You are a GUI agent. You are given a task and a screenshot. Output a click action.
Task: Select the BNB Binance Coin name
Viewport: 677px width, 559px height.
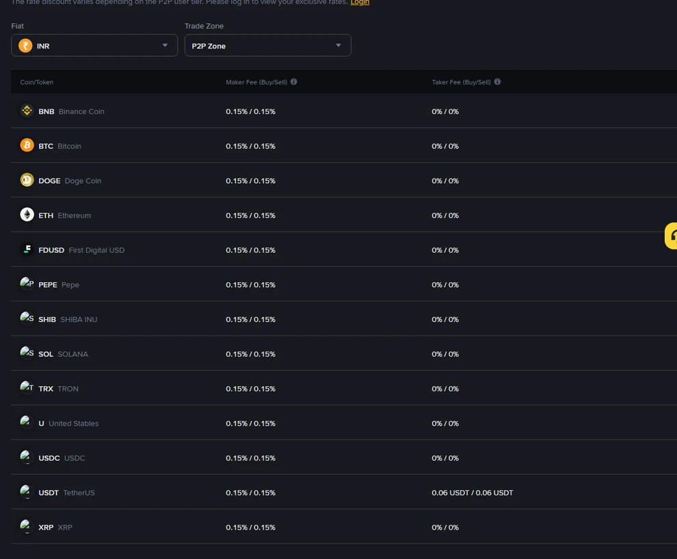pyautogui.click(x=71, y=111)
